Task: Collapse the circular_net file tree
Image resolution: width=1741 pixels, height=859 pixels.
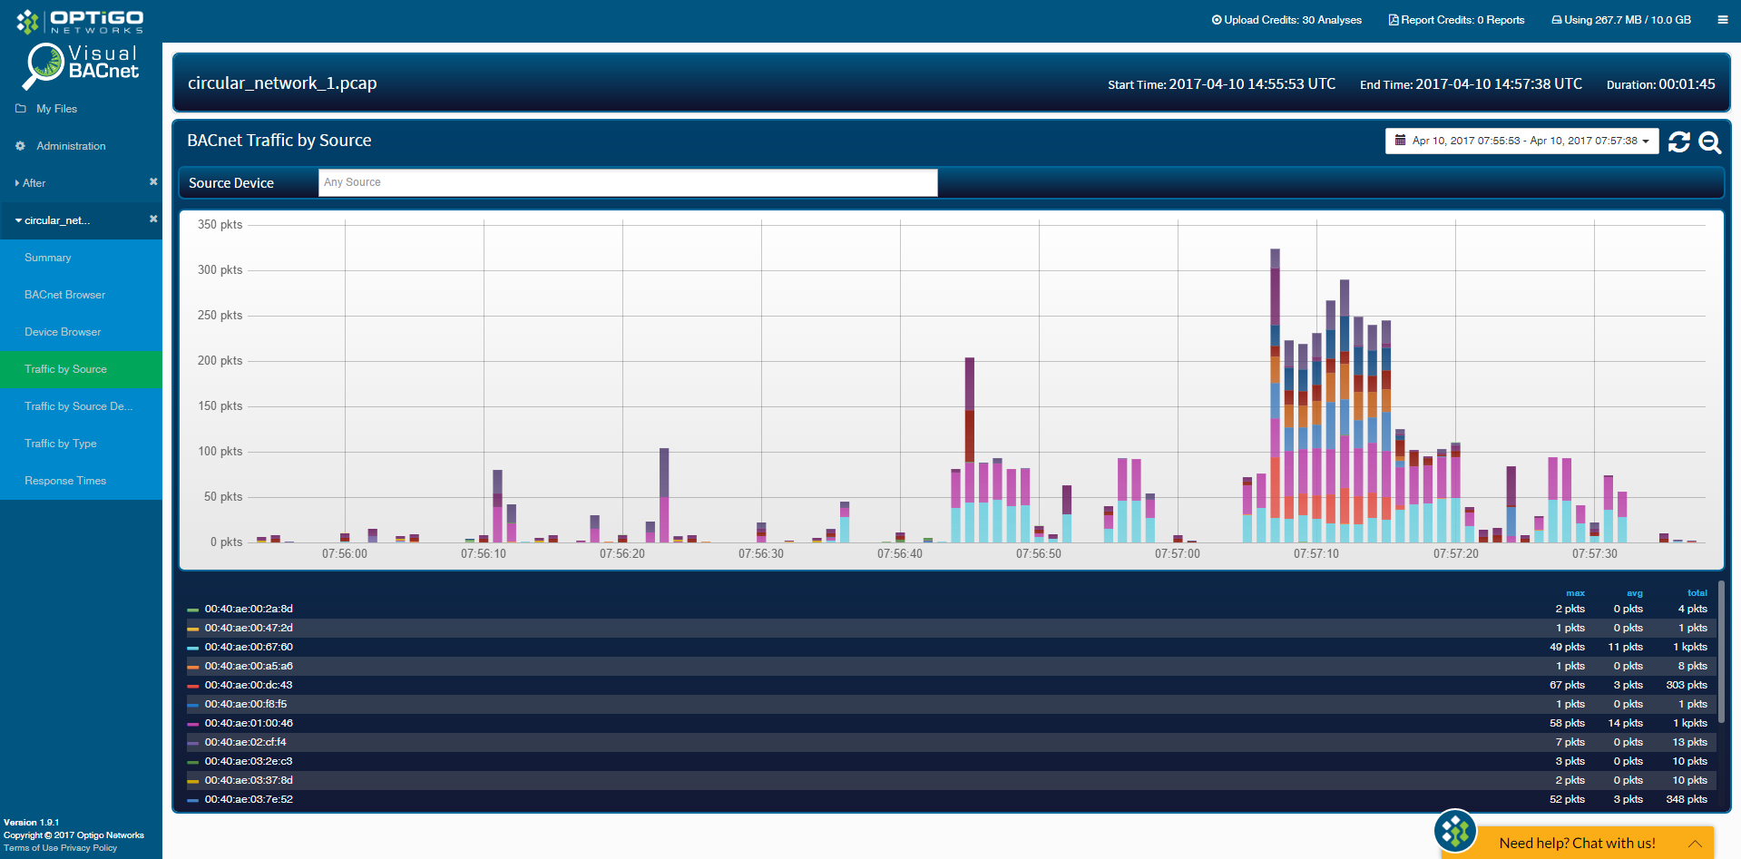Action: point(54,220)
